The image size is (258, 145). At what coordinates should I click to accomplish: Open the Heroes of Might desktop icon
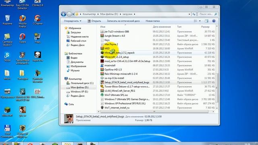[23, 131]
